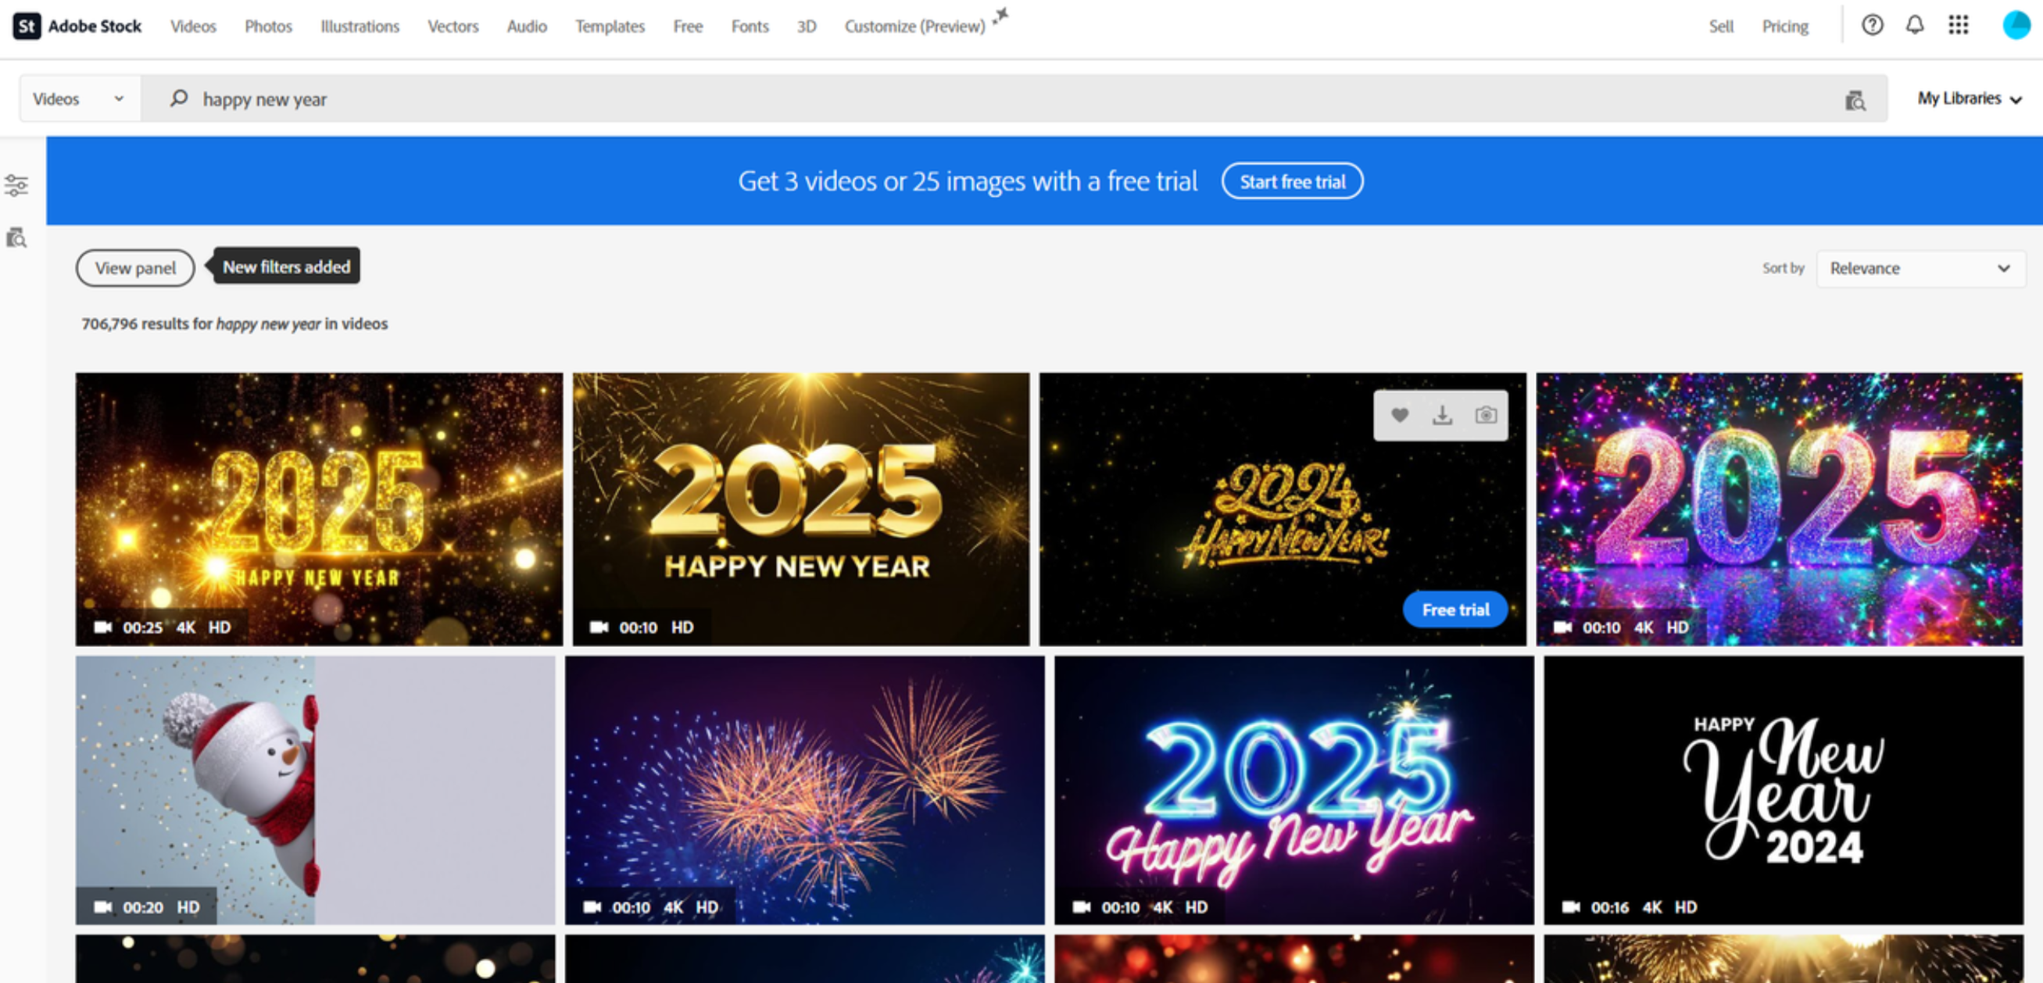The image size is (2043, 983).
Task: Click the Start free trial button
Action: click(1292, 181)
